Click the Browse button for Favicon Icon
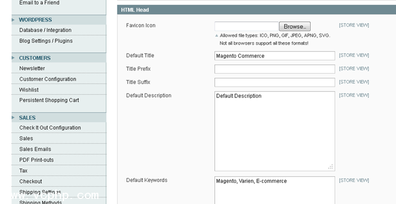 pyautogui.click(x=295, y=26)
